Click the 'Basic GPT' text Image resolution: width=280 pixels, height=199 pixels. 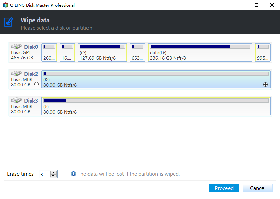coord(21,52)
